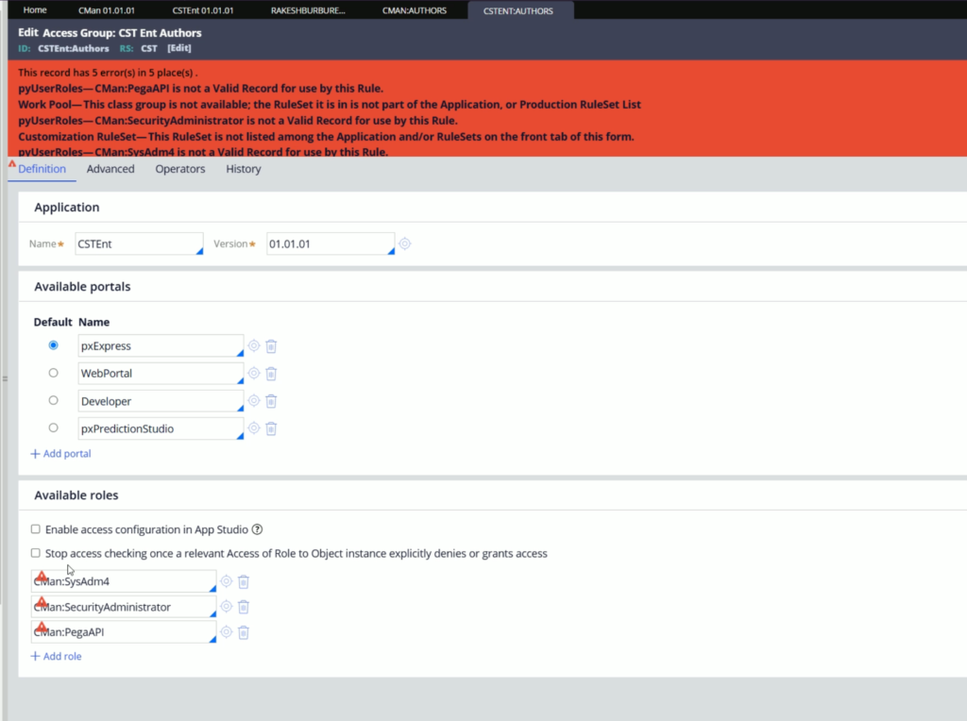Switch to the Advanced tab
Image resolution: width=967 pixels, height=721 pixels.
pyautogui.click(x=110, y=169)
